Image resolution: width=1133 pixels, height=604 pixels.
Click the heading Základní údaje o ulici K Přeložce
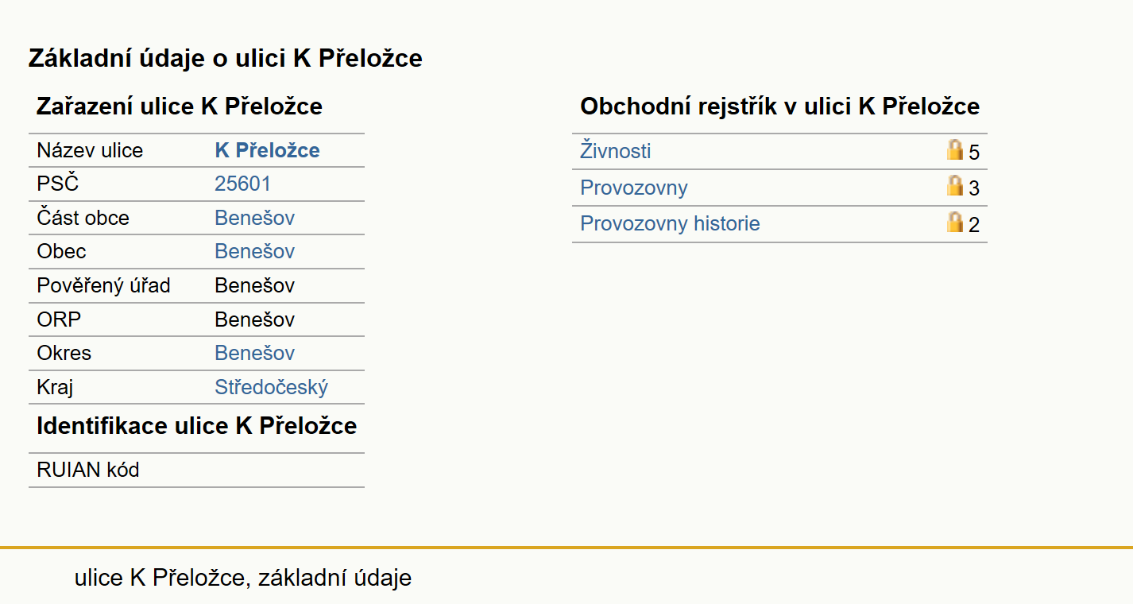click(x=226, y=58)
